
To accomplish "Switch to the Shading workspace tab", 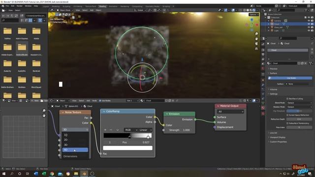I will pyautogui.click(x=102, y=6).
